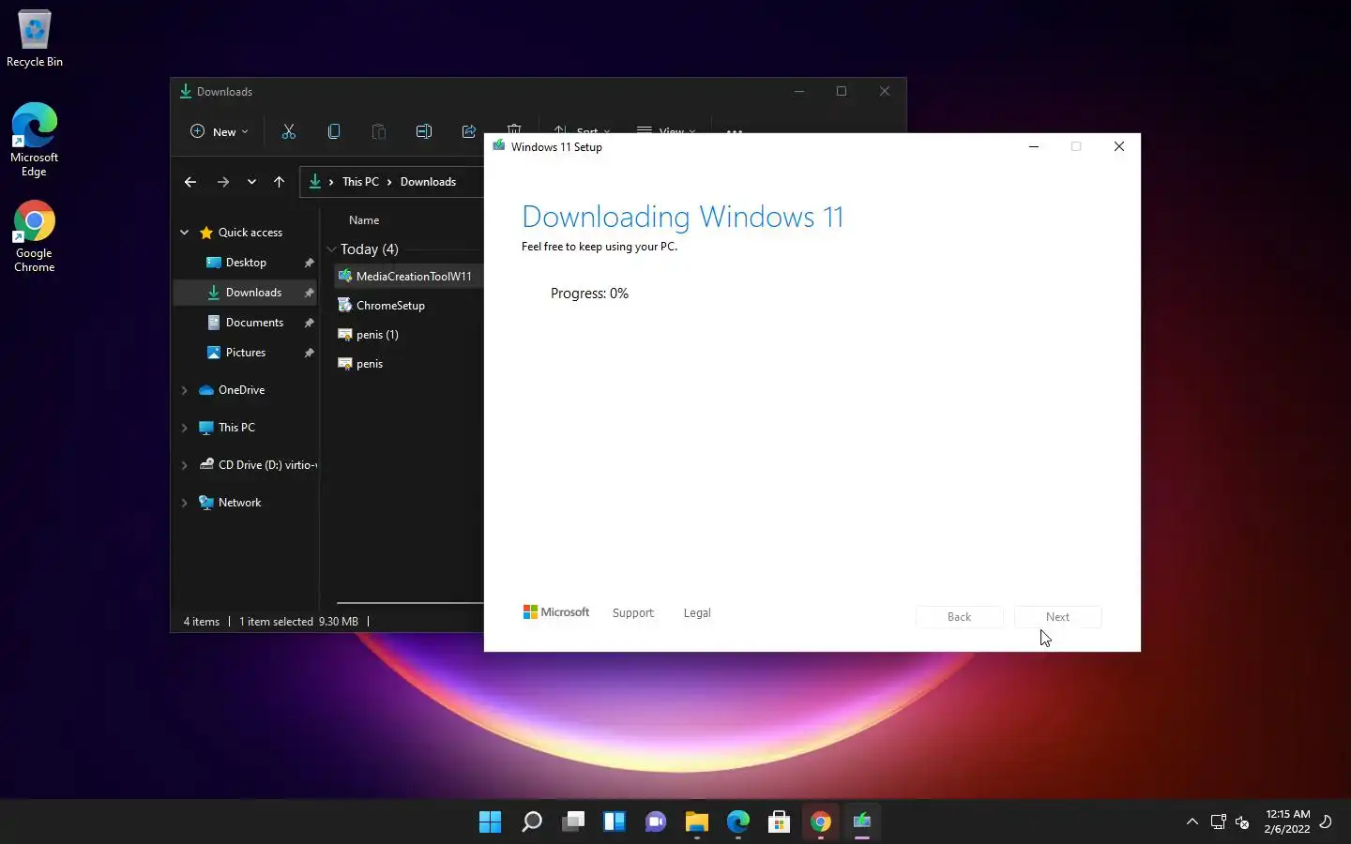Viewport: 1351px width, 844px height.
Task: Open the clock showing 12:15 AM
Action: coord(1287,821)
